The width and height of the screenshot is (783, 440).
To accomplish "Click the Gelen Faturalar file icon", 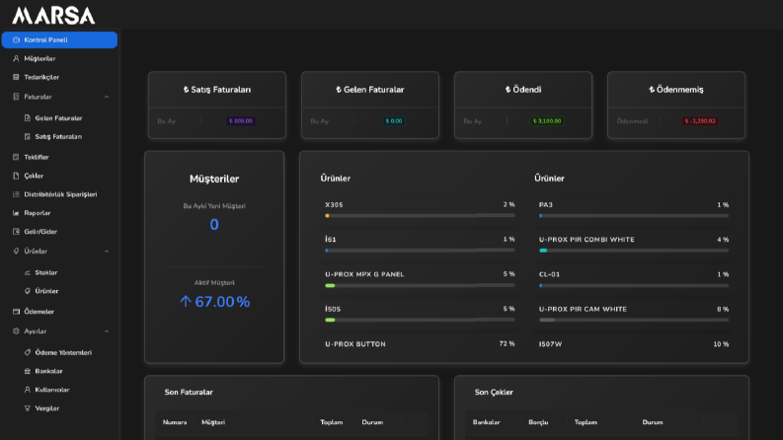I will pyautogui.click(x=28, y=118).
